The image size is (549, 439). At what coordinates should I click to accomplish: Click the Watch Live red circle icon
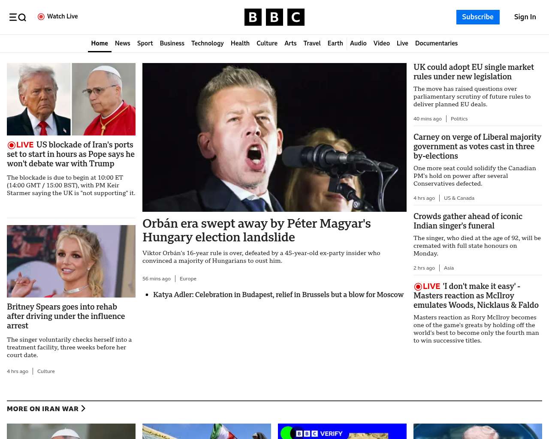pos(41,17)
